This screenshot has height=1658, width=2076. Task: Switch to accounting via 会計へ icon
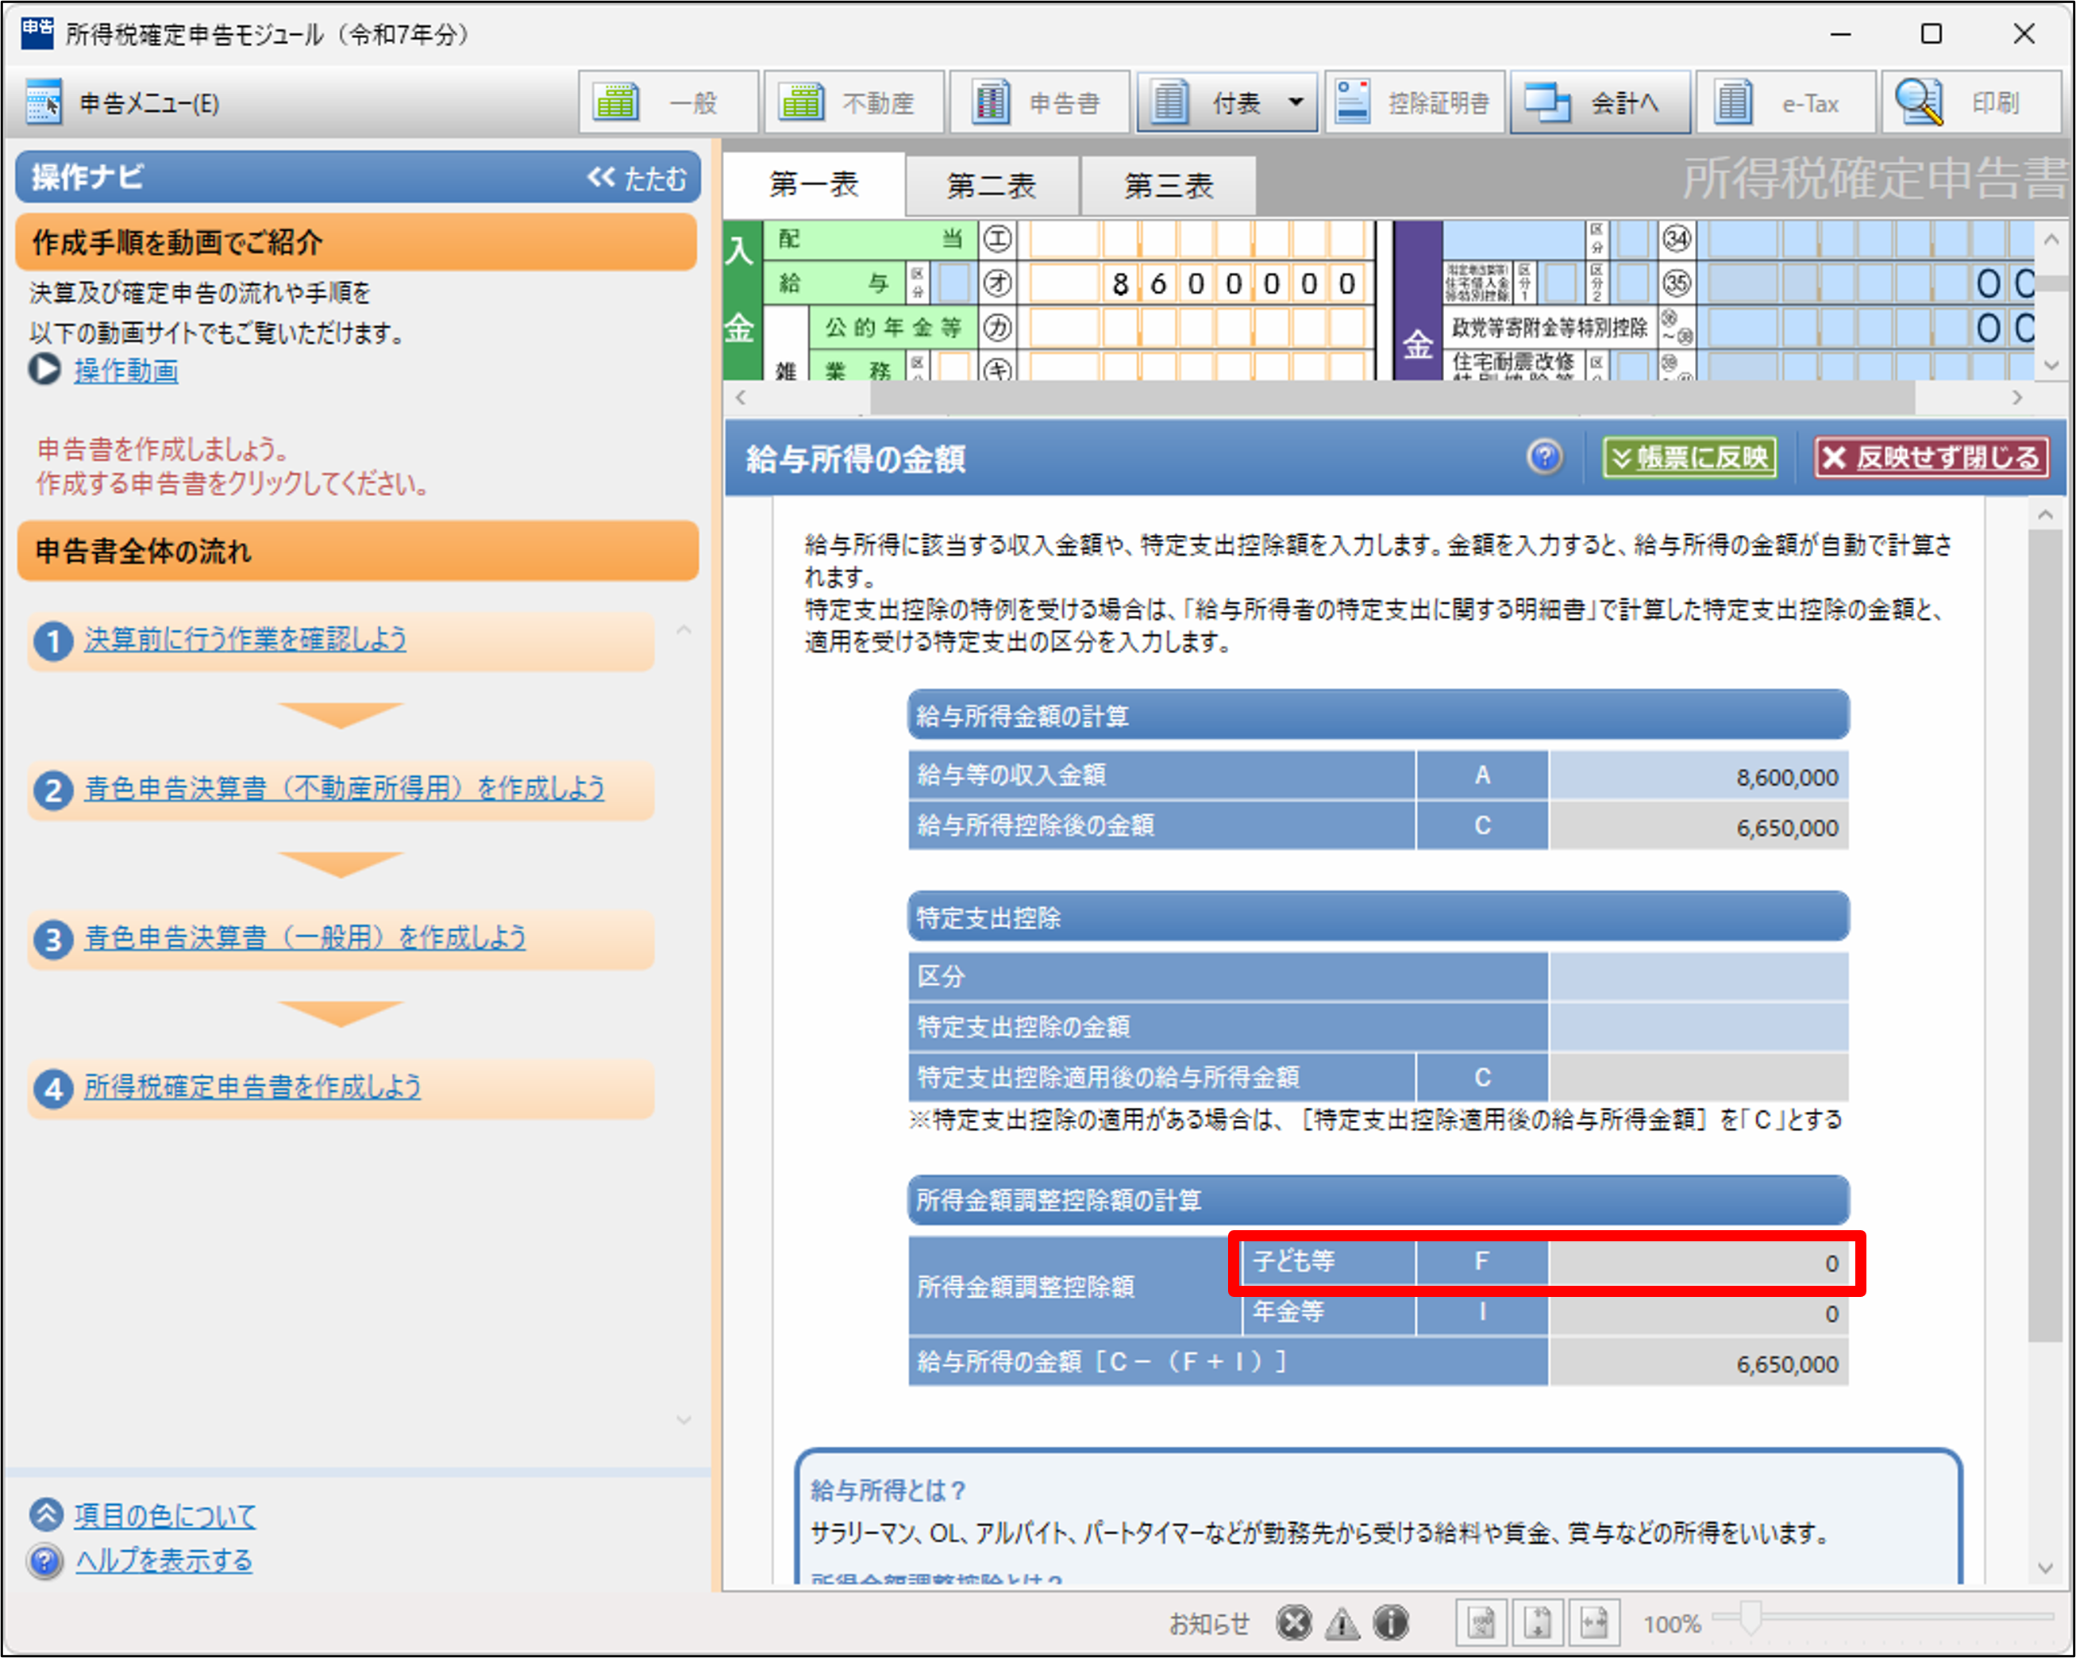(1547, 102)
